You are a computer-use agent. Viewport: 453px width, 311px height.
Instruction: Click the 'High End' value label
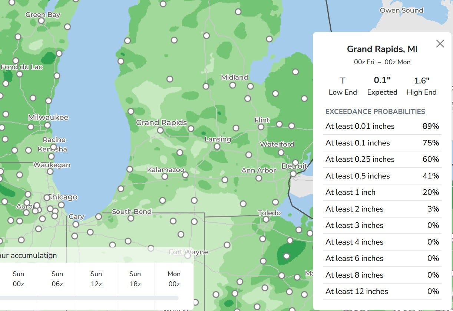pos(421,92)
